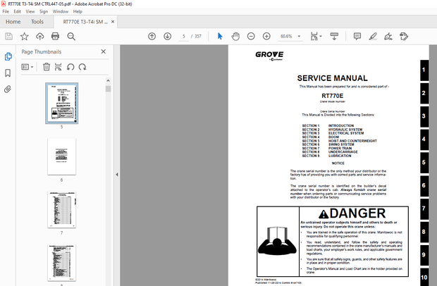The image size is (437, 286).
Task: Open the Sign document pen tool
Action: tap(388, 36)
